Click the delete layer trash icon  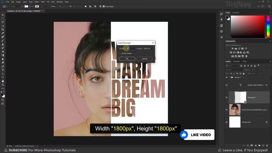267,145
